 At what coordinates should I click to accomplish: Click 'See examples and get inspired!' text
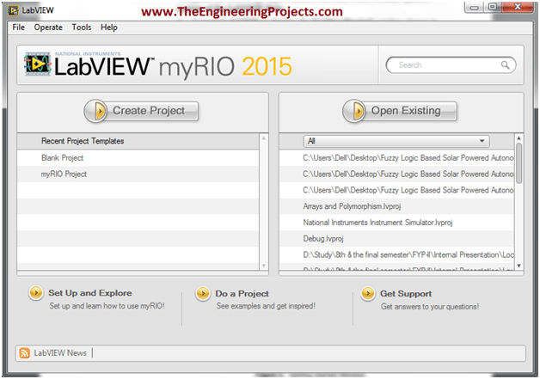(266, 306)
